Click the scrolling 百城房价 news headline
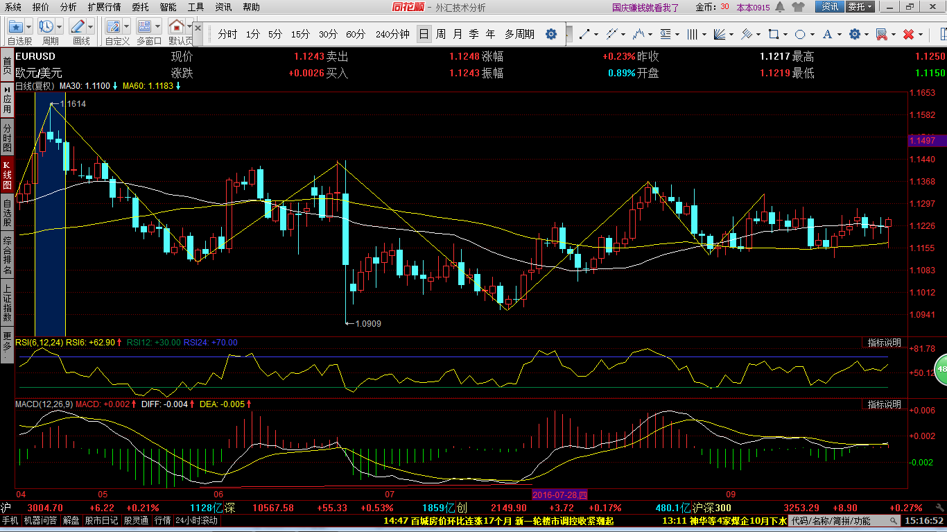Image resolution: width=947 pixels, height=532 pixels. (498, 520)
